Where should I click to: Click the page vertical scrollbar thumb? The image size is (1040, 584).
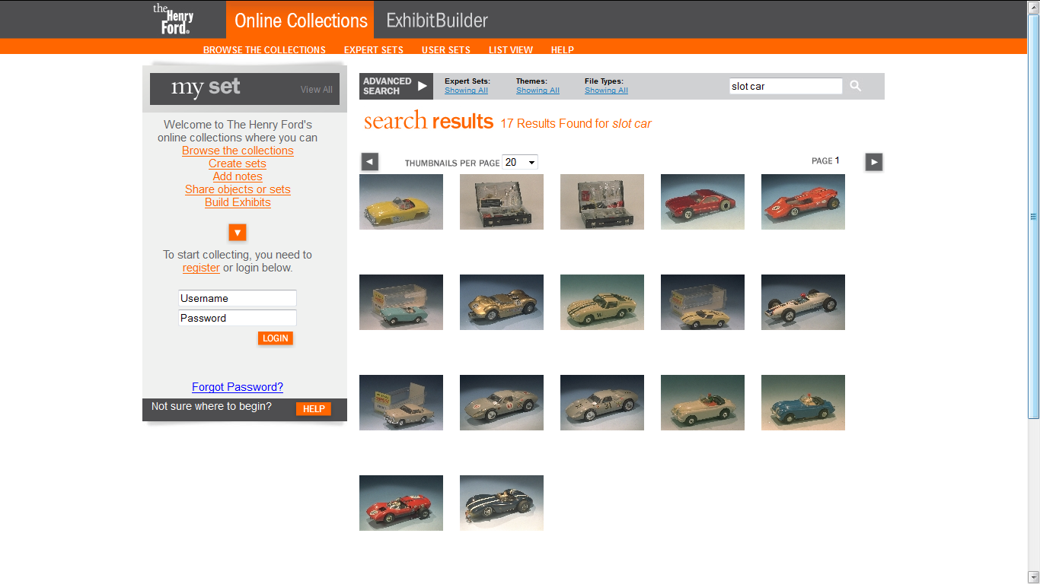click(x=1033, y=217)
